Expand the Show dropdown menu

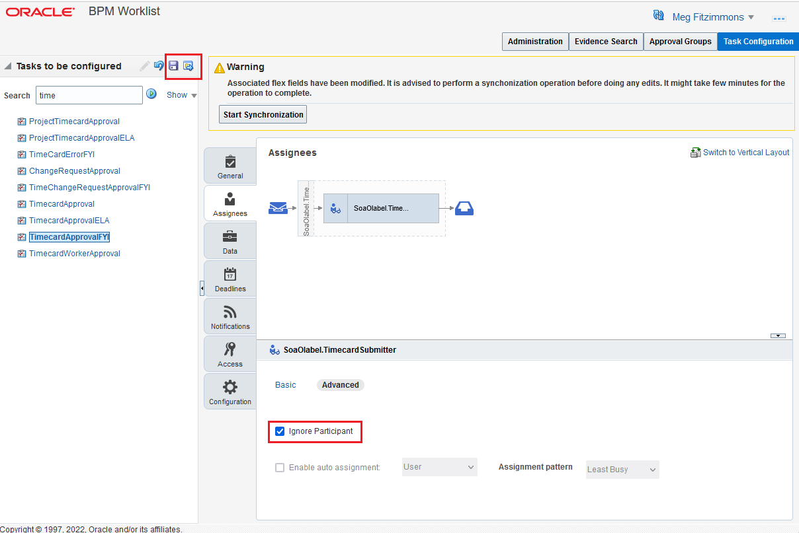(x=182, y=95)
